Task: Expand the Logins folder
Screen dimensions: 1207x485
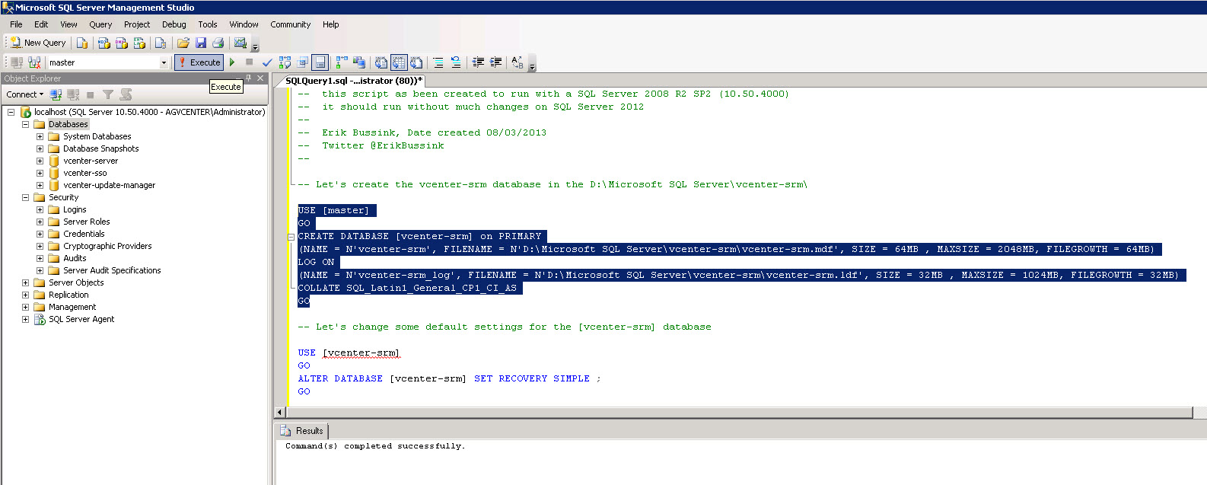Action: [x=40, y=209]
